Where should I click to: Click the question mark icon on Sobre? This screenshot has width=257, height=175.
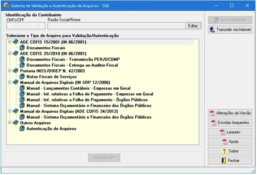click(x=224, y=151)
